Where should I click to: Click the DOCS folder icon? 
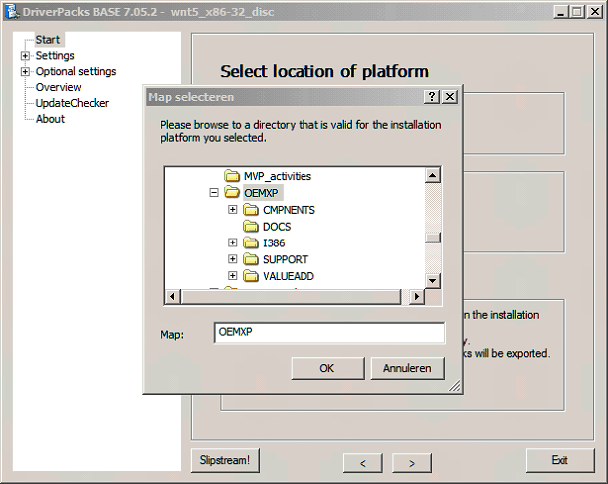(251, 227)
